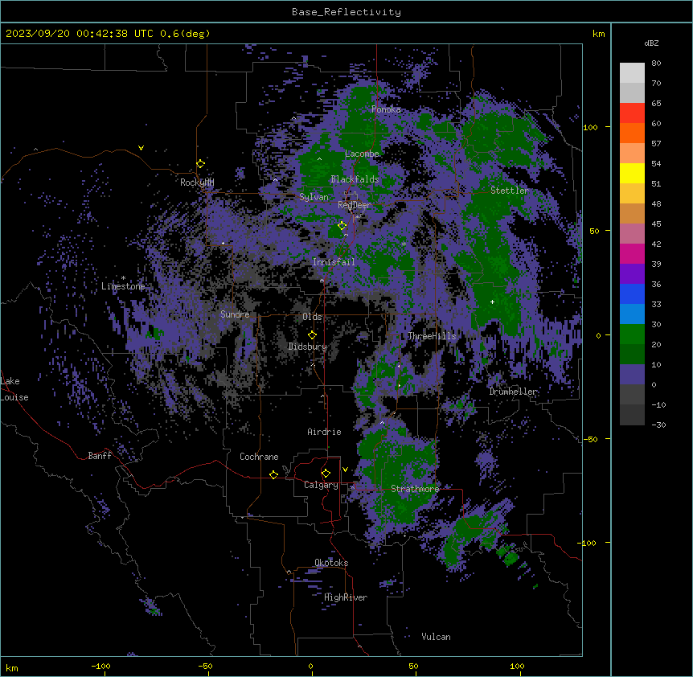Click the Okotoks label
Screen dimensions: 693x677
331,563
